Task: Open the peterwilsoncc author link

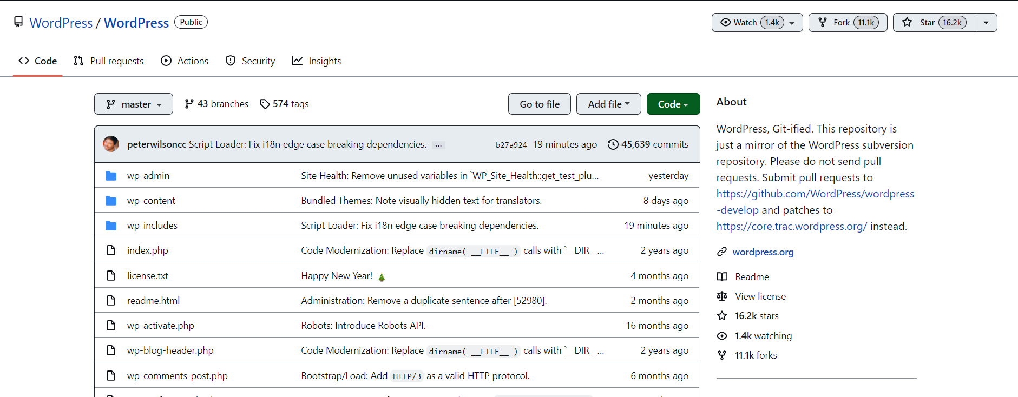Action: tap(156, 144)
